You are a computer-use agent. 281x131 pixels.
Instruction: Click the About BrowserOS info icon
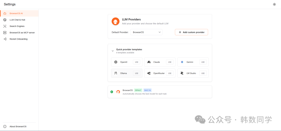[x=5, y=127]
